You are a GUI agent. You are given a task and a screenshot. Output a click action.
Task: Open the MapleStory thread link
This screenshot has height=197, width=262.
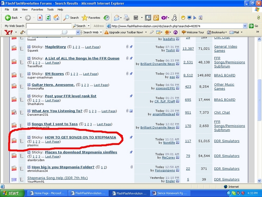coord(56,47)
